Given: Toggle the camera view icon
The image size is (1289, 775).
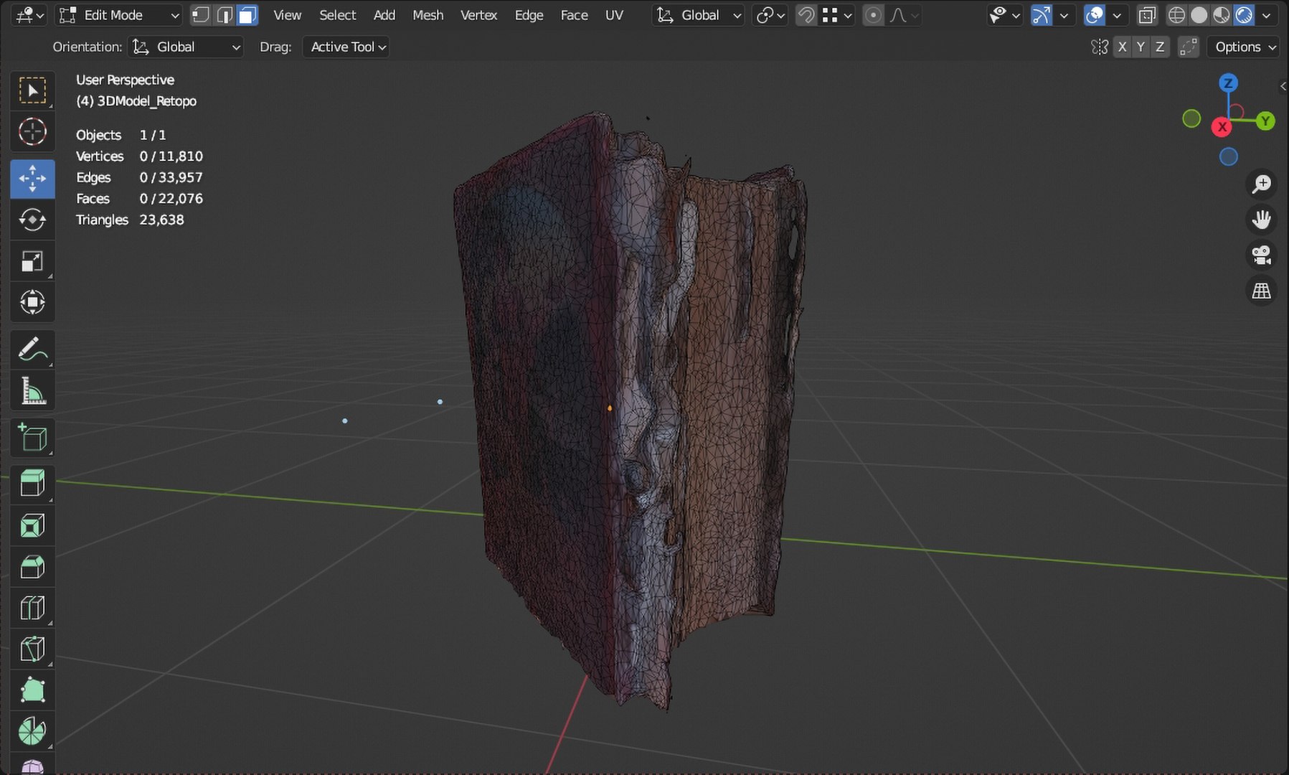Looking at the screenshot, I should tap(1261, 255).
